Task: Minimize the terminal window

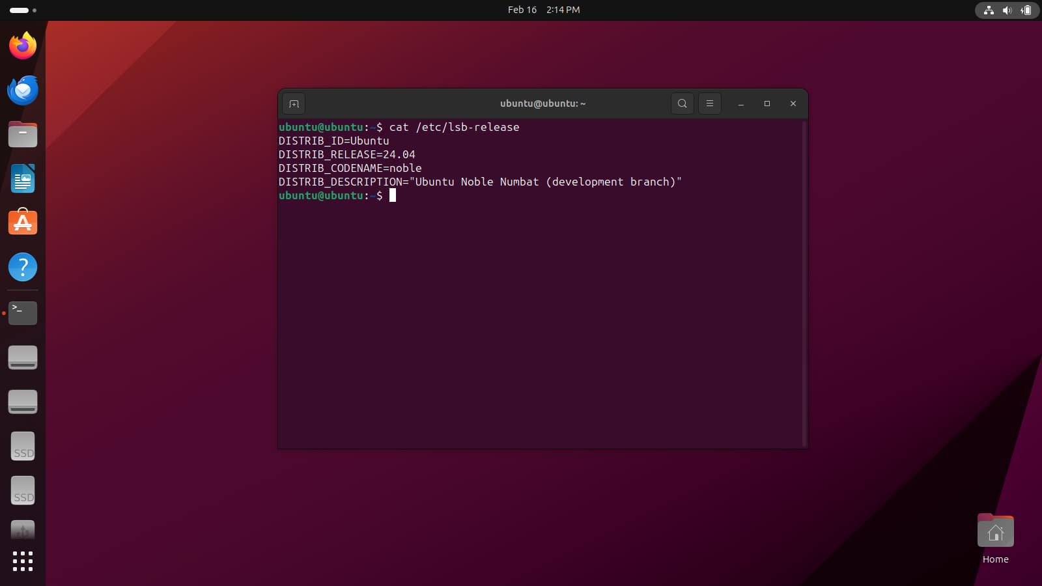Action: point(741,104)
